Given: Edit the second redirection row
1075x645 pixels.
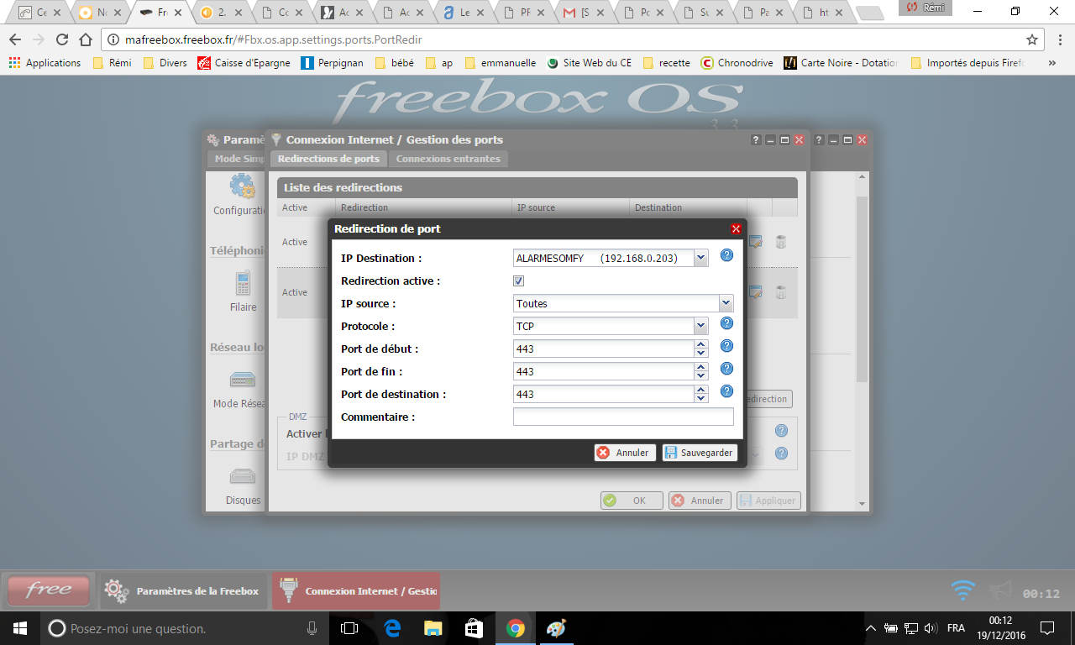Looking at the screenshot, I should click(x=755, y=292).
